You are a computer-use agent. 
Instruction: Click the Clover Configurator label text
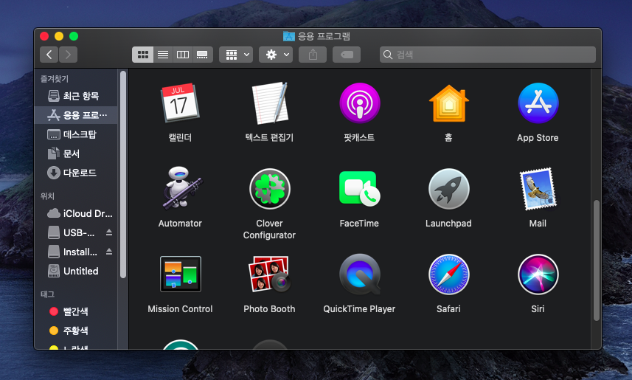(269, 229)
